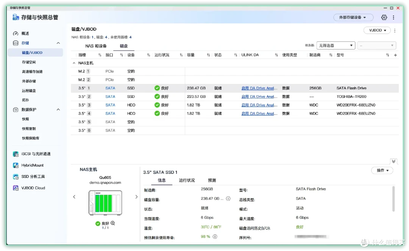Open the VJBOD Cloud icon

[16, 188]
